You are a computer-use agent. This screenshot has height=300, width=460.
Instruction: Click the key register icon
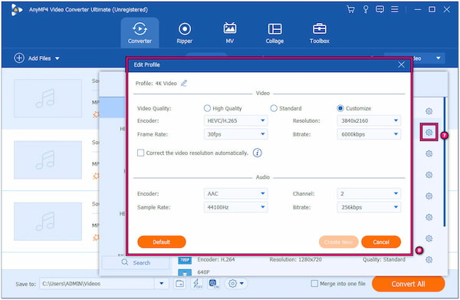(x=366, y=9)
